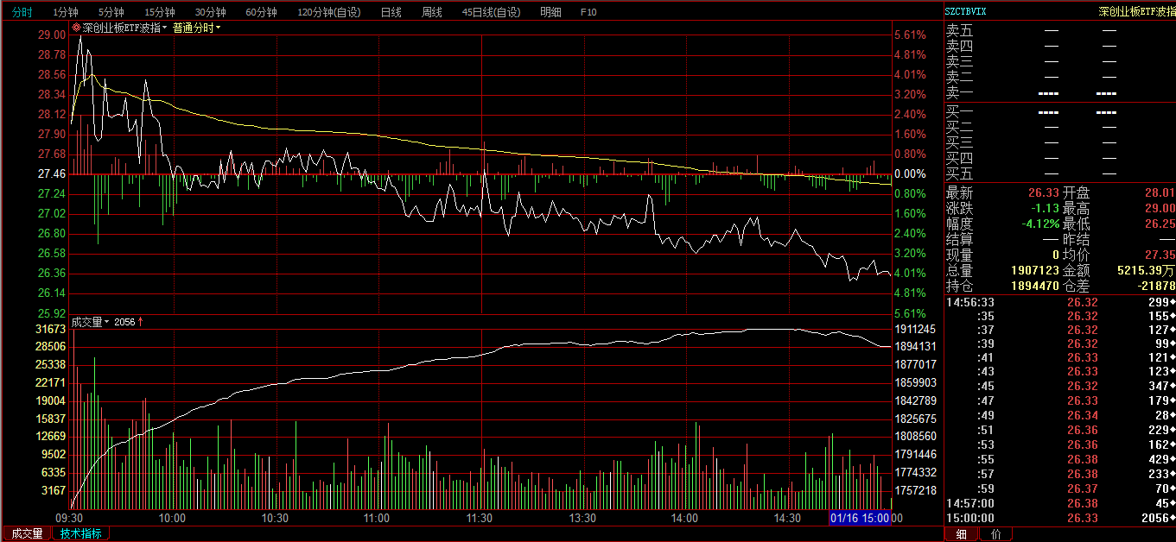Switch to the 周线 weekly chart

(x=432, y=12)
